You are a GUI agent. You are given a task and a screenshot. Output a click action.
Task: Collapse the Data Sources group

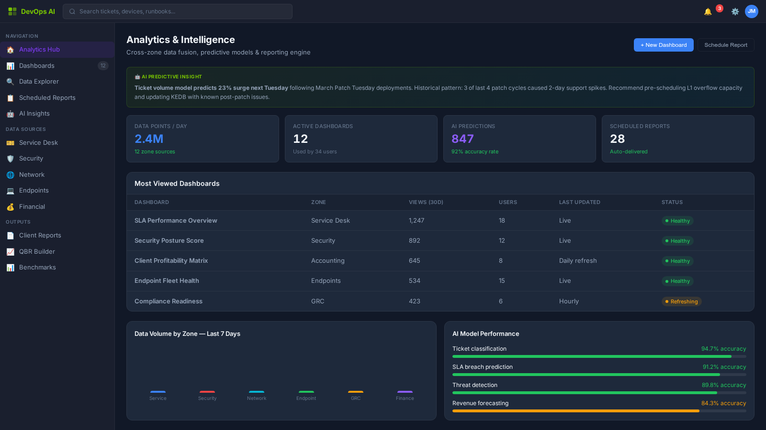(x=25, y=129)
